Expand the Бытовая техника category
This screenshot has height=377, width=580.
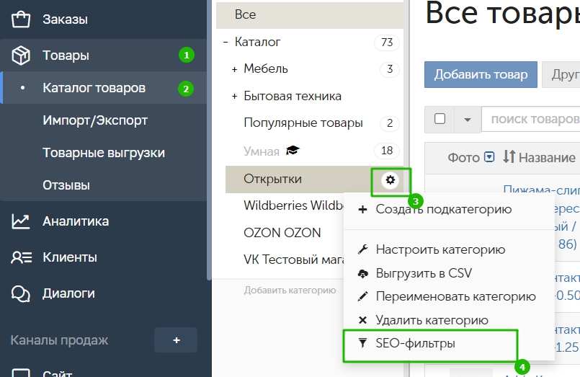[x=234, y=97]
